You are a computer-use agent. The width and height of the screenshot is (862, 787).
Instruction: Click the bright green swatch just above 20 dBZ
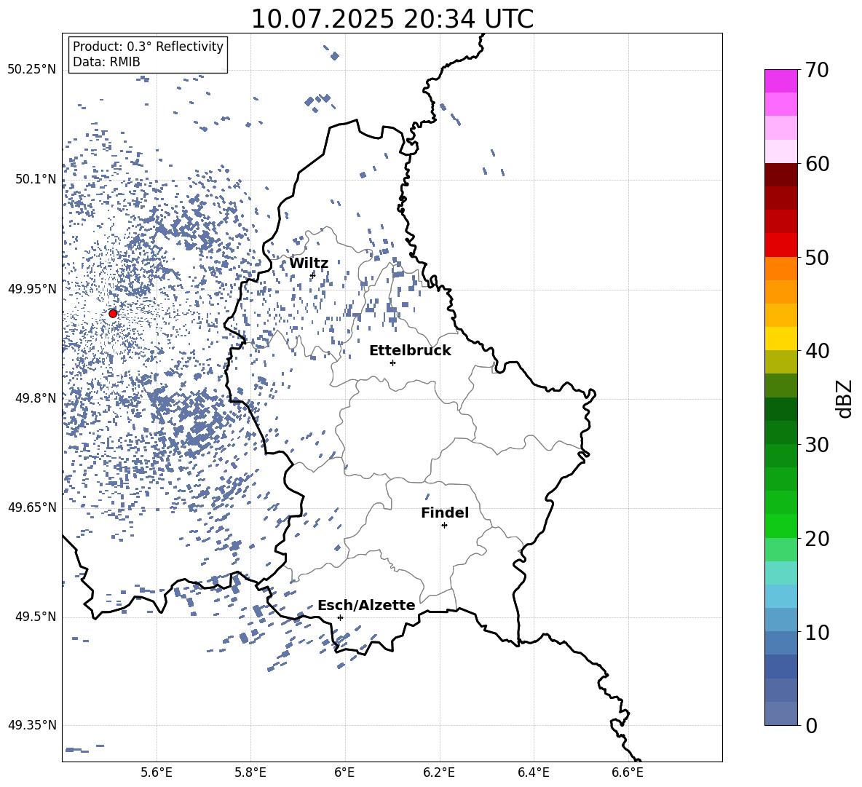780,526
